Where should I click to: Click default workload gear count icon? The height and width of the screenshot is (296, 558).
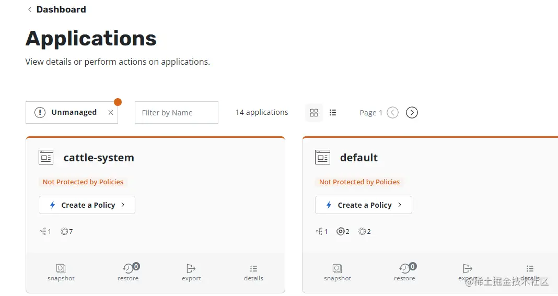(362, 232)
